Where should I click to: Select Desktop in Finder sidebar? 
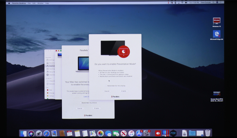50,69
